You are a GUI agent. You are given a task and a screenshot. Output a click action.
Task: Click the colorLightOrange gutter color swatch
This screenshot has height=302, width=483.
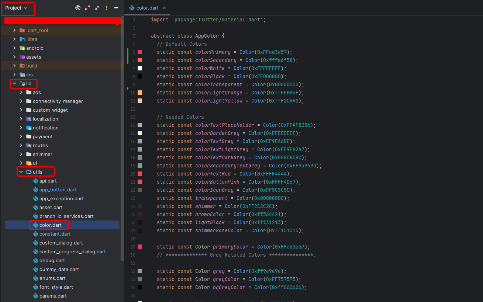pyautogui.click(x=140, y=93)
